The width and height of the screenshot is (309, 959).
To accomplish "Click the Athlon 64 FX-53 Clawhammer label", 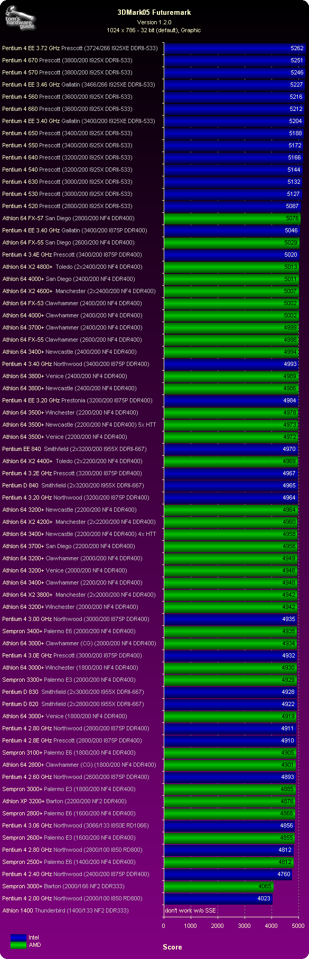I will click(72, 303).
